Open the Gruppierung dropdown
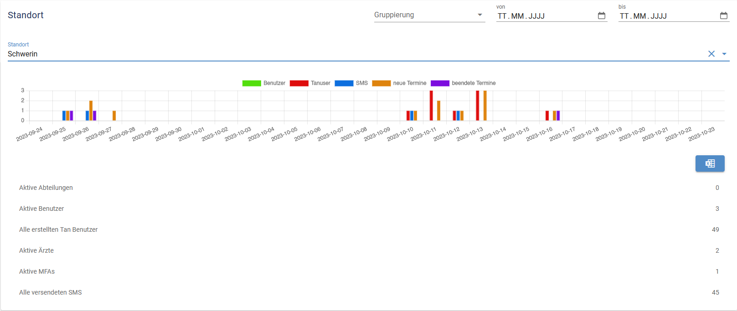 [x=429, y=15]
